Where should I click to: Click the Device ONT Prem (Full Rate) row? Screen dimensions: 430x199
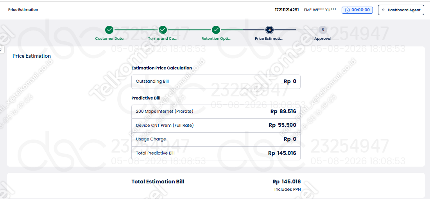(216, 125)
